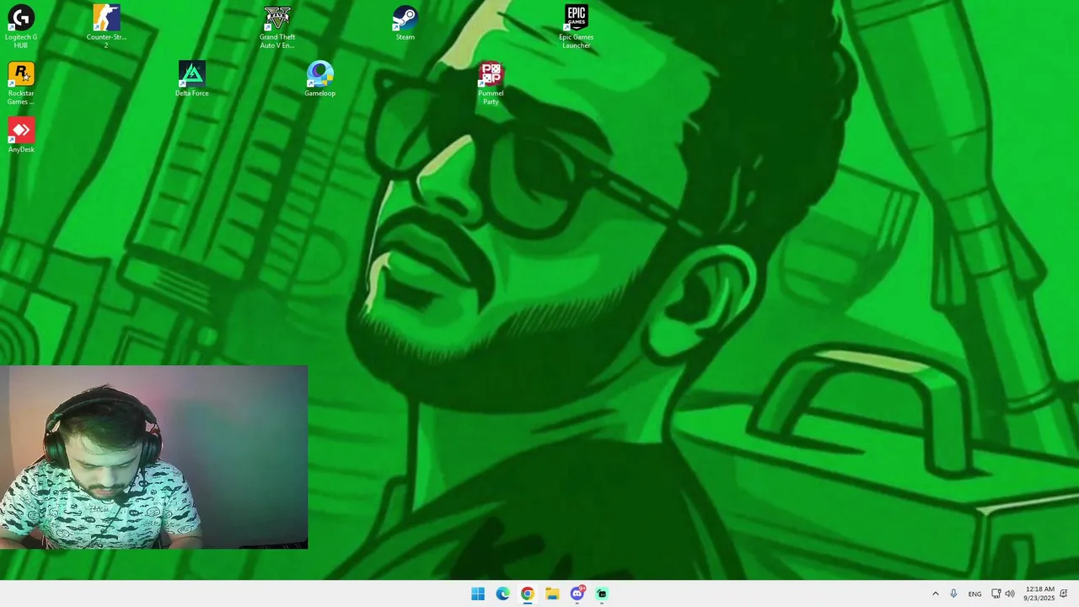Change the ENG input language
The width and height of the screenshot is (1079, 607).
point(974,594)
